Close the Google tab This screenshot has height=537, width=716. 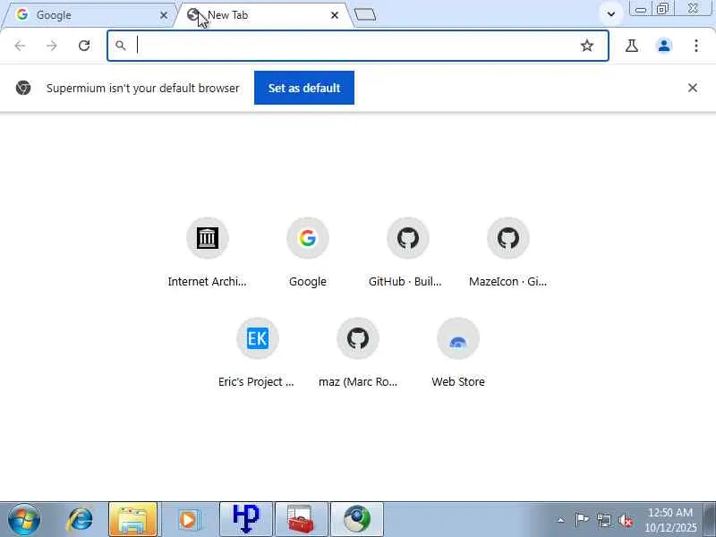(164, 15)
